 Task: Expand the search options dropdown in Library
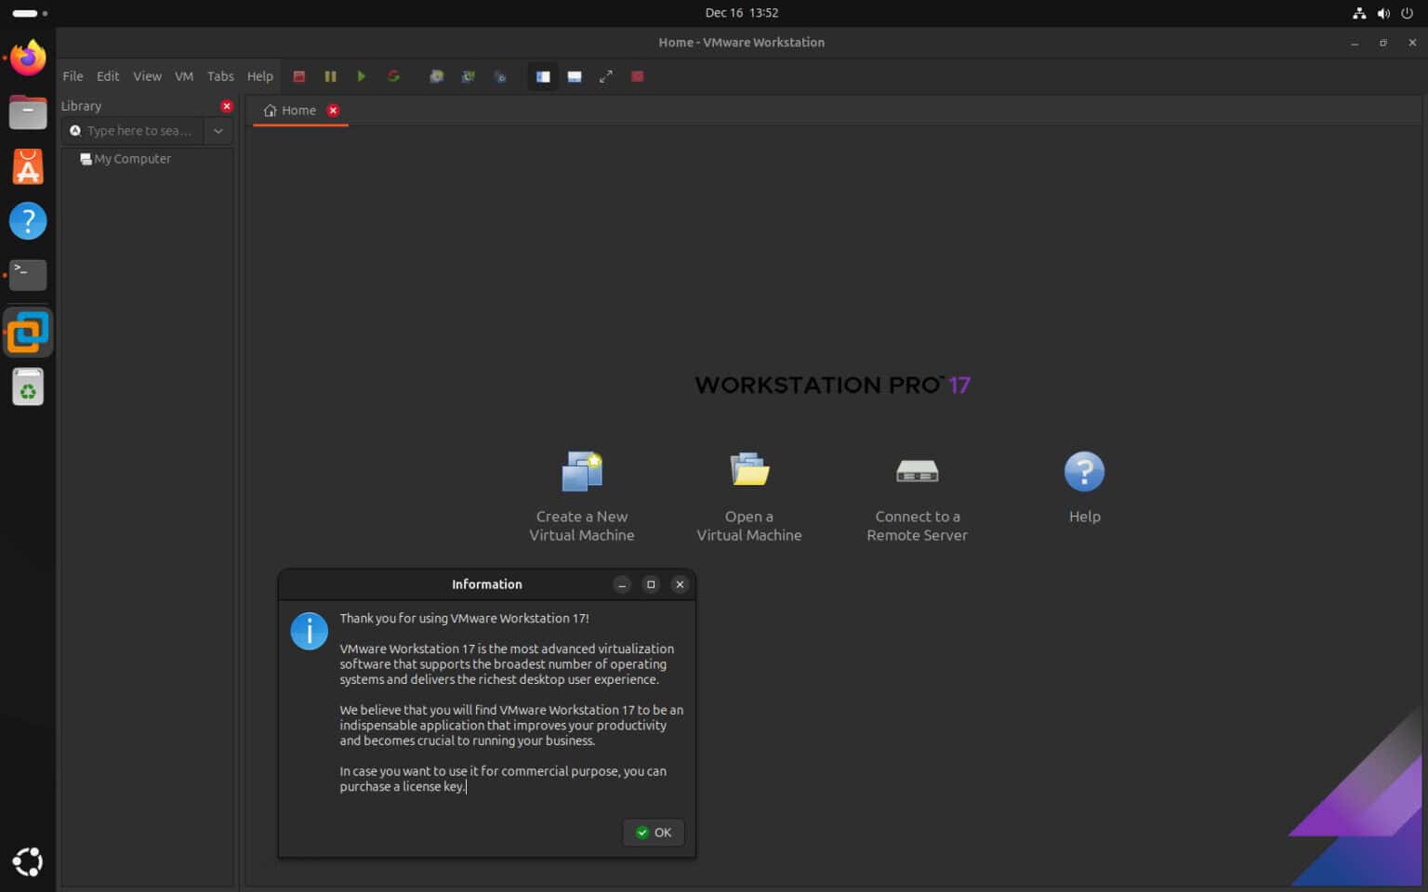pyautogui.click(x=218, y=131)
